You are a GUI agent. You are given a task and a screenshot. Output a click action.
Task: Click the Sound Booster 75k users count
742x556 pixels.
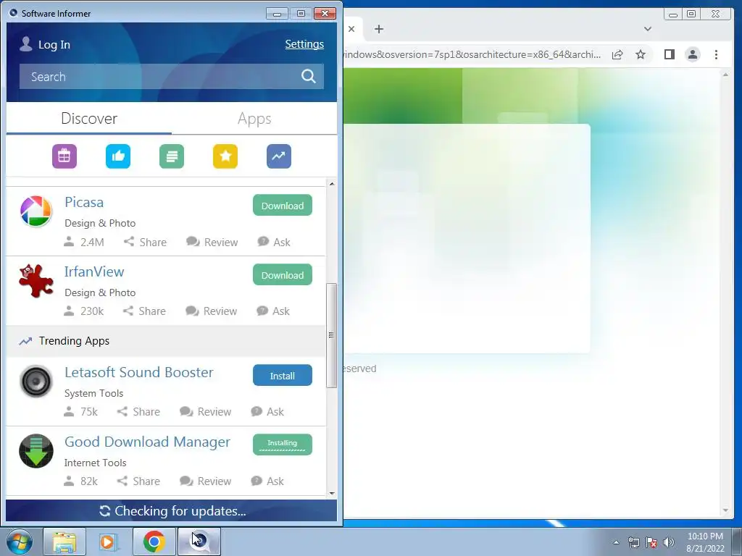tap(80, 412)
